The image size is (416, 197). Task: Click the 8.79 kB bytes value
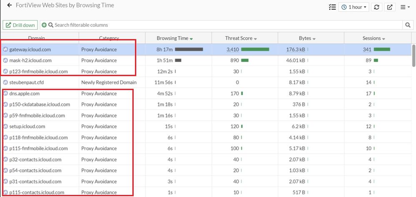click(x=297, y=93)
